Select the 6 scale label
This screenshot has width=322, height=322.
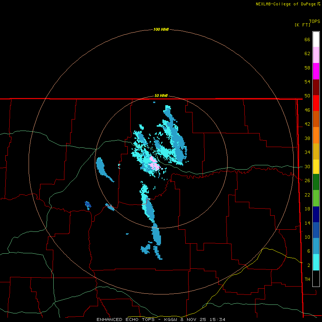pos(308,251)
